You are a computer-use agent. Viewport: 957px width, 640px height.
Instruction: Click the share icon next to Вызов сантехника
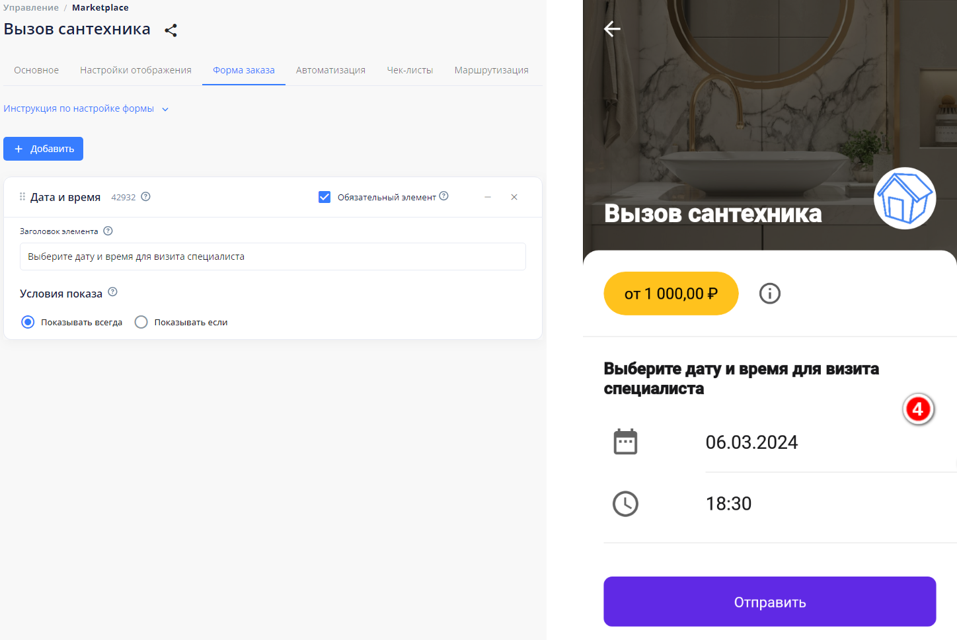pyautogui.click(x=171, y=30)
